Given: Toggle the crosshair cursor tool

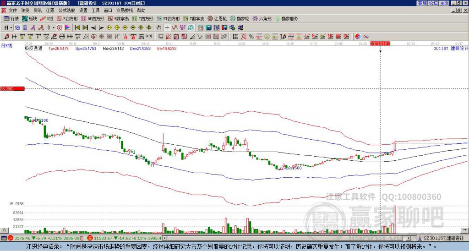Looking at the screenshot, I should coord(167,27).
